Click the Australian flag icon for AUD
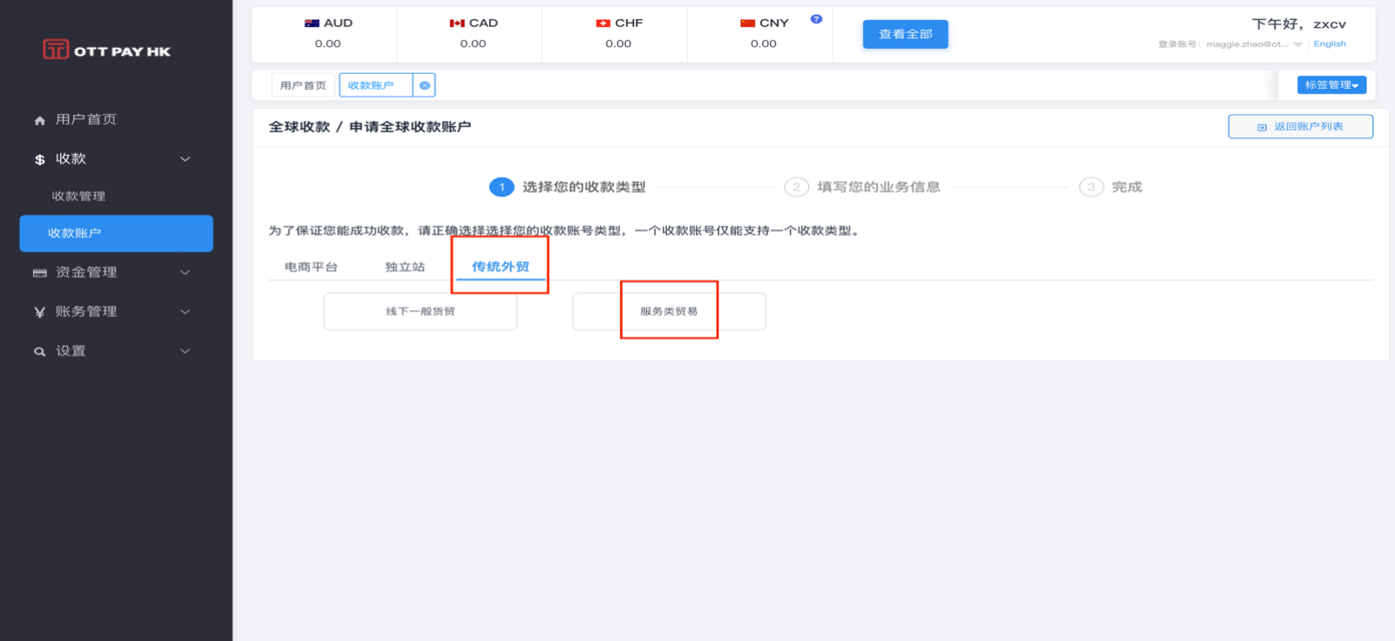This screenshot has height=641, width=1395. (x=312, y=24)
